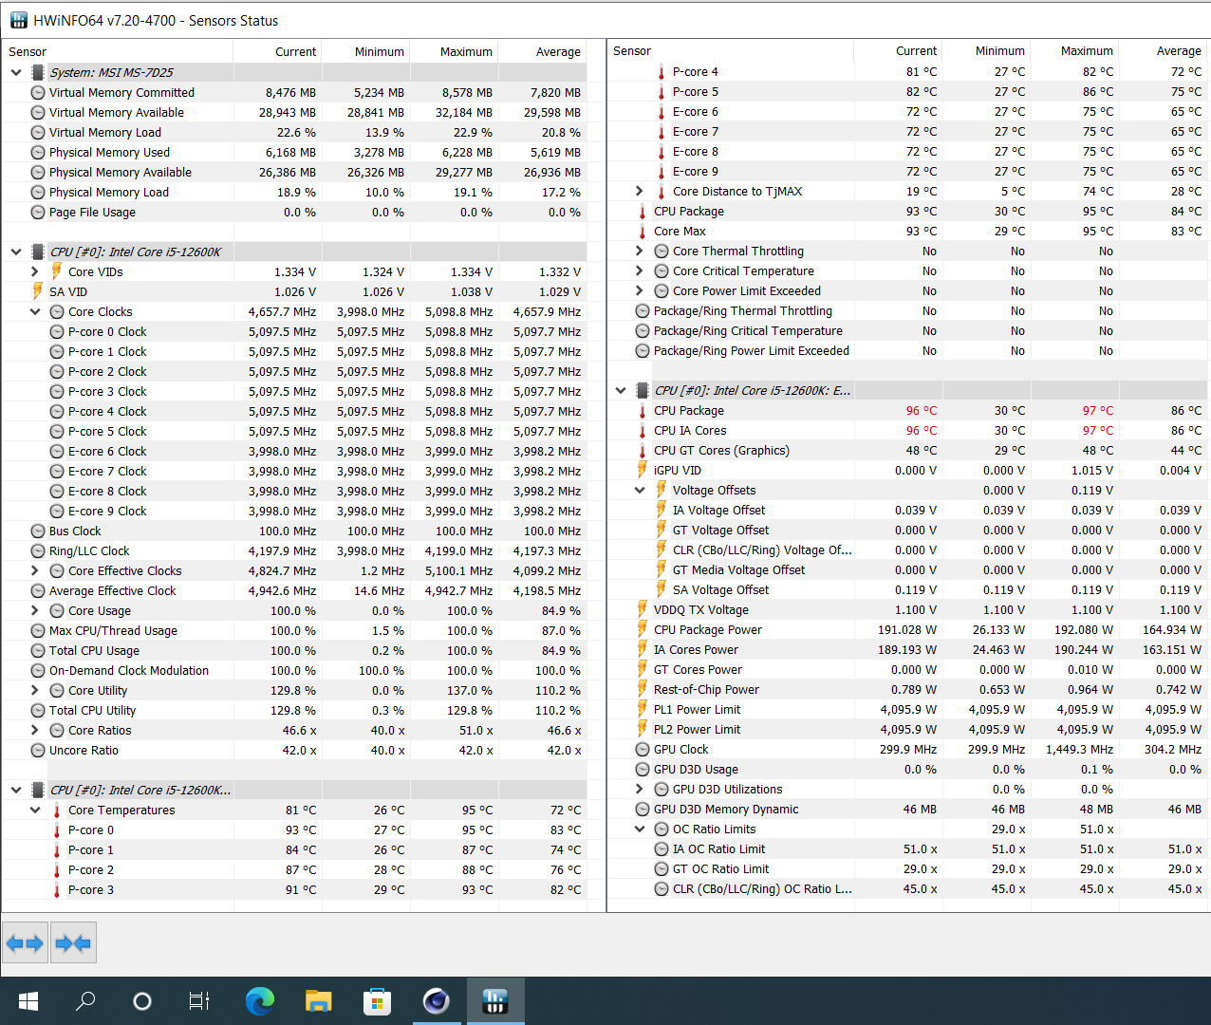
Task: Expand the GPU D3D Utilizations row
Action: pyautogui.click(x=640, y=789)
